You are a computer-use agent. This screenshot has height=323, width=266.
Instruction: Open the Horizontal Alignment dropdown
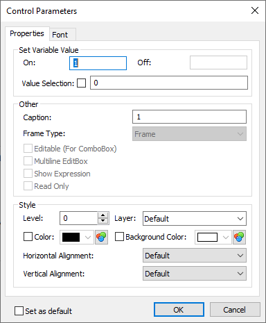[x=195, y=256]
